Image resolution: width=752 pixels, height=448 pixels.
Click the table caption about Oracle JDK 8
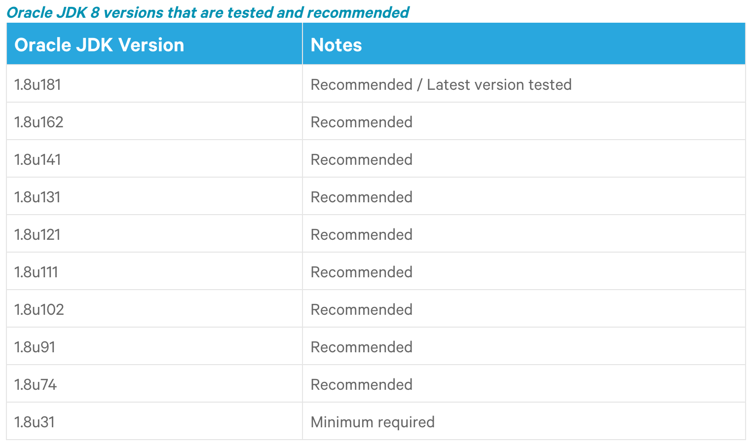208,12
